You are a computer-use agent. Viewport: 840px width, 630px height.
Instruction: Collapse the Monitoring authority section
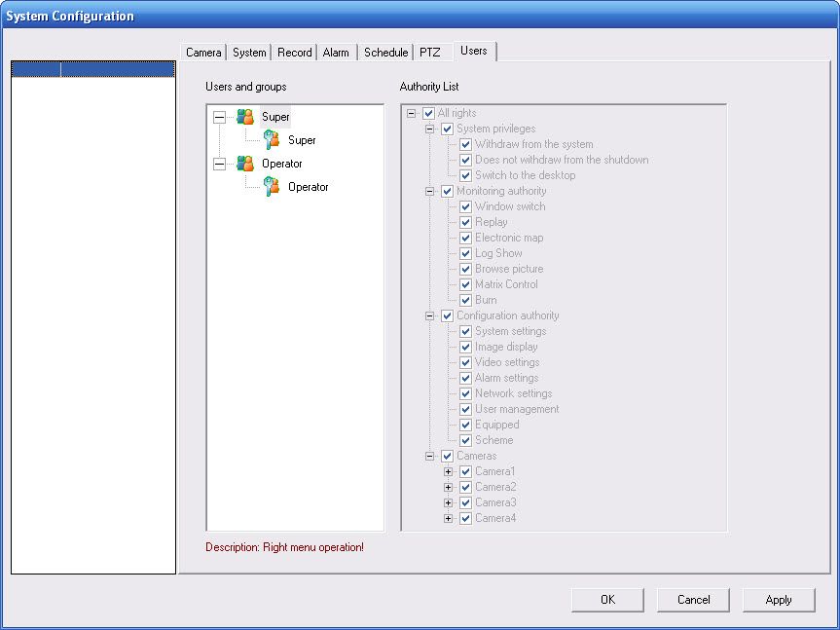(x=429, y=191)
